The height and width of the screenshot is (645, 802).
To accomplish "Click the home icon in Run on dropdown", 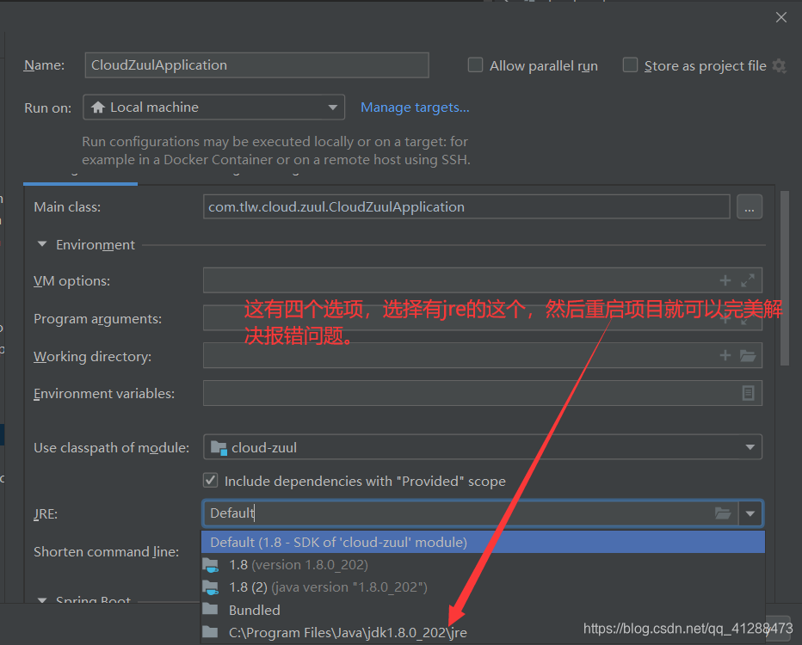I will [98, 107].
